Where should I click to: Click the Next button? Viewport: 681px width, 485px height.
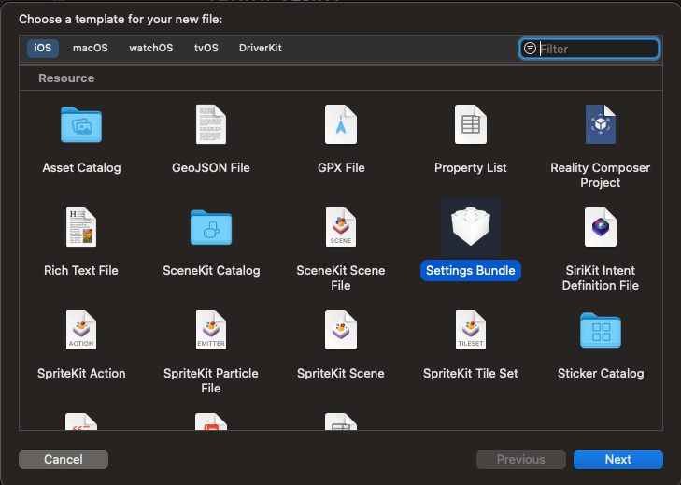point(618,460)
